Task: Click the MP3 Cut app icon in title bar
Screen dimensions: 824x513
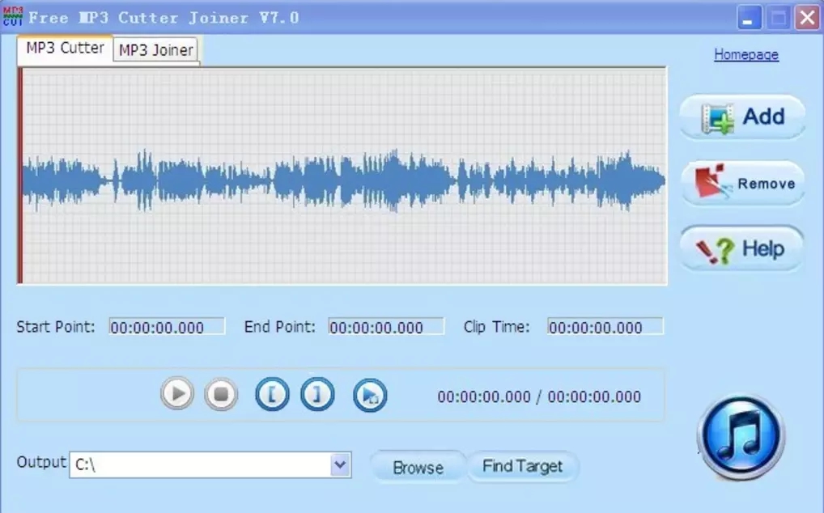Action: tap(13, 16)
